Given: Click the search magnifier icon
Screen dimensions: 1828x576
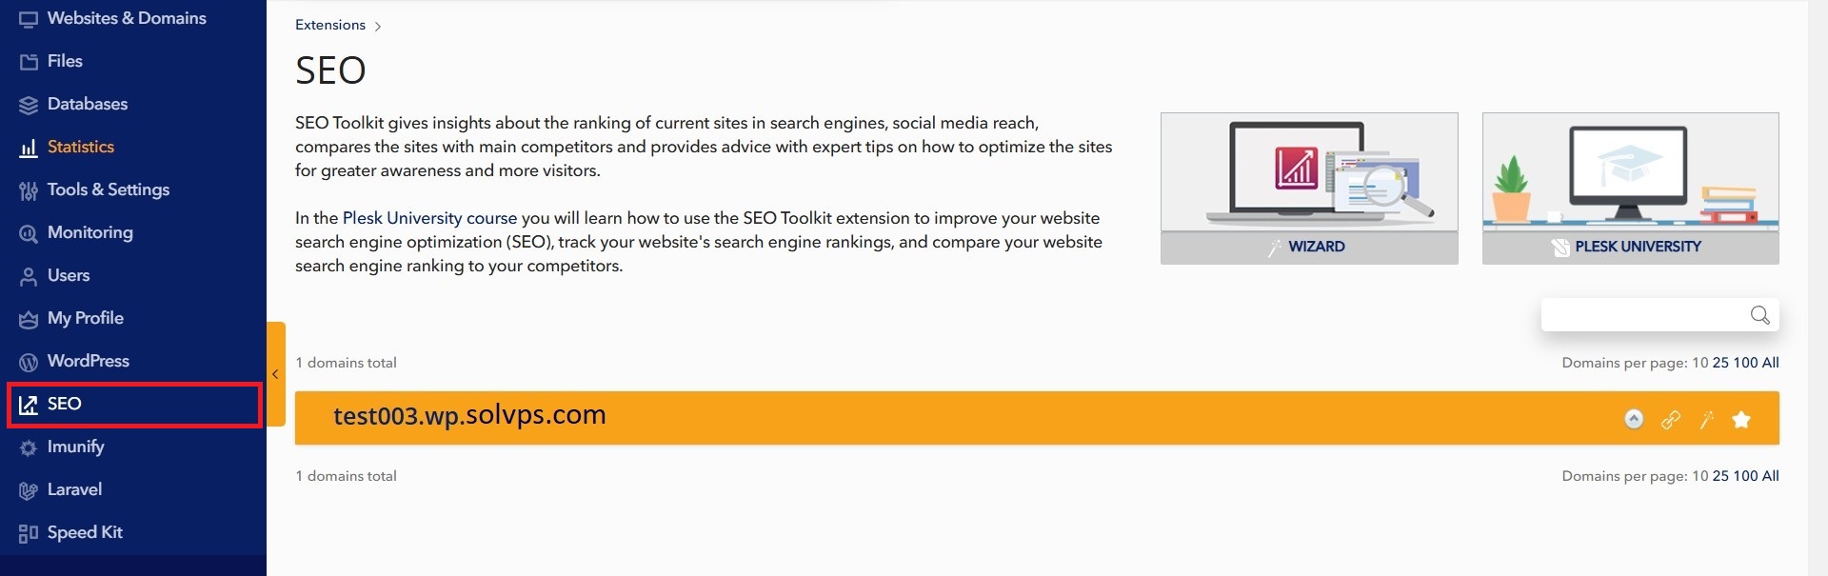Looking at the screenshot, I should point(1759,315).
